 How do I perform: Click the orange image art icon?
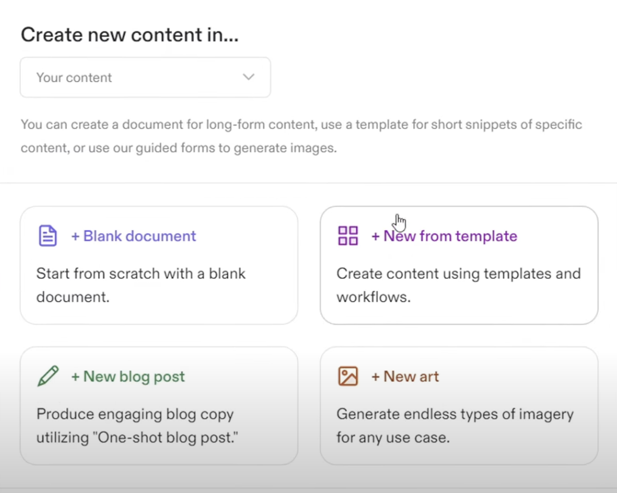[348, 376]
